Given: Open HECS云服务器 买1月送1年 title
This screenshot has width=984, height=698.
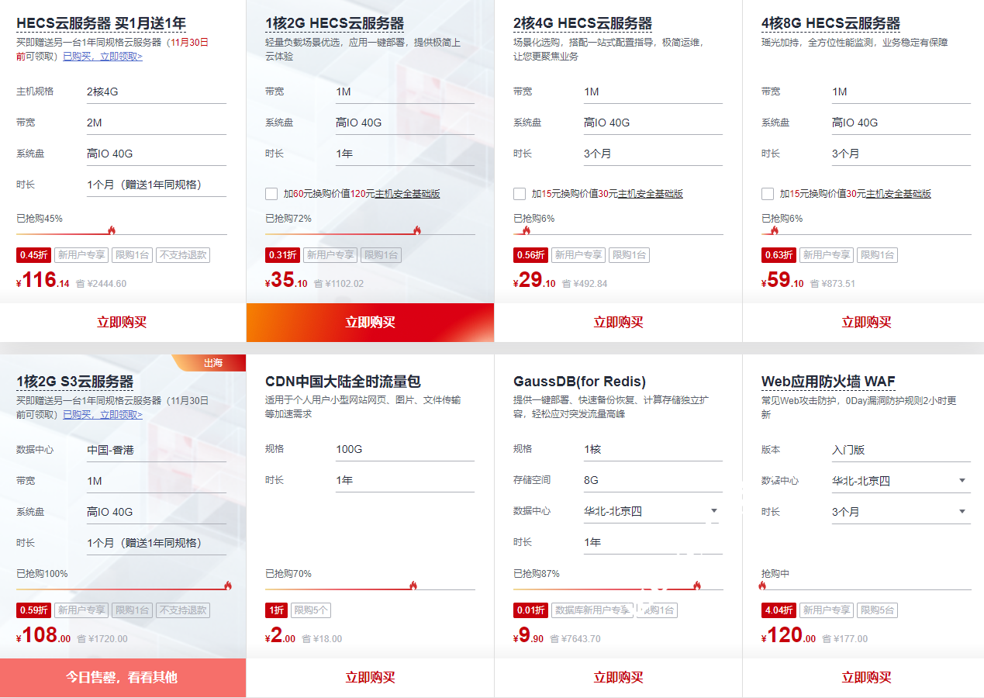Looking at the screenshot, I should (x=101, y=23).
